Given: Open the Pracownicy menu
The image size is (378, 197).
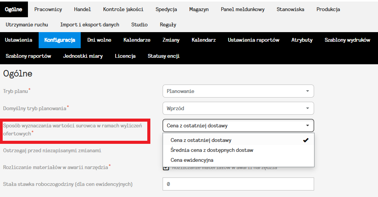Looking at the screenshot, I should coord(48,9).
